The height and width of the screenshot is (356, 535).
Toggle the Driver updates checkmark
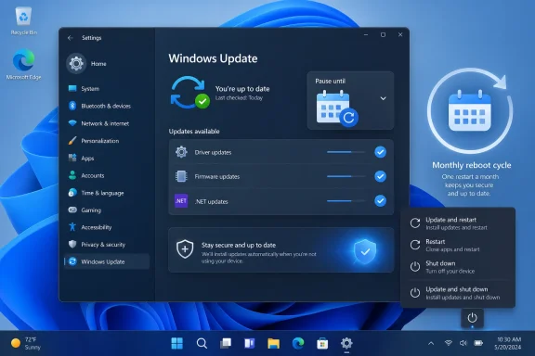point(380,152)
